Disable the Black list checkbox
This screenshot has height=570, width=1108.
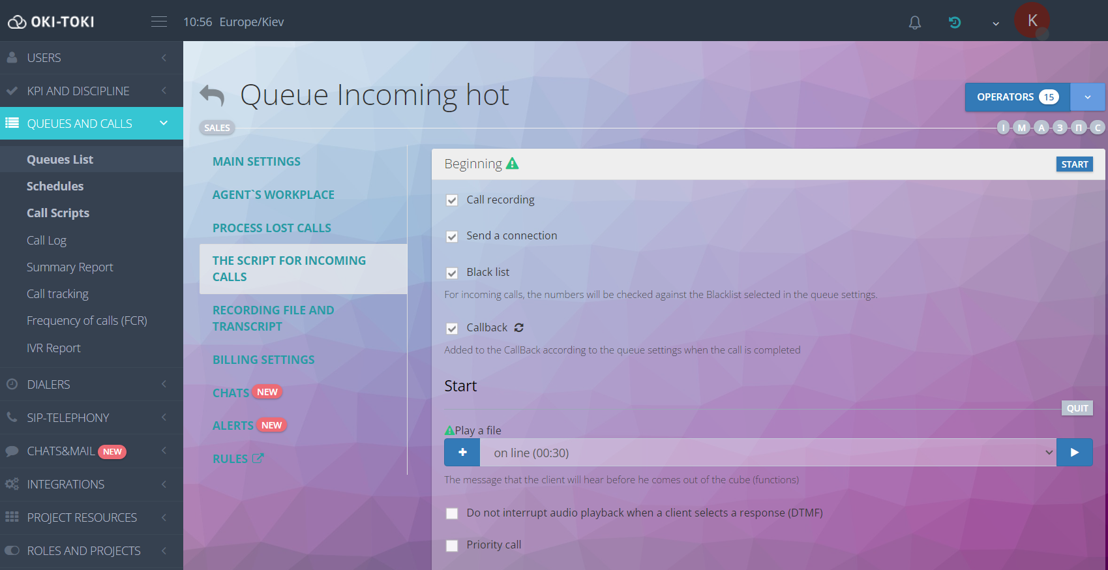(452, 273)
